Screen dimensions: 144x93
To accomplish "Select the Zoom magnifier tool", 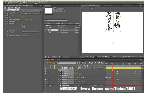I will click(x=11, y=3).
